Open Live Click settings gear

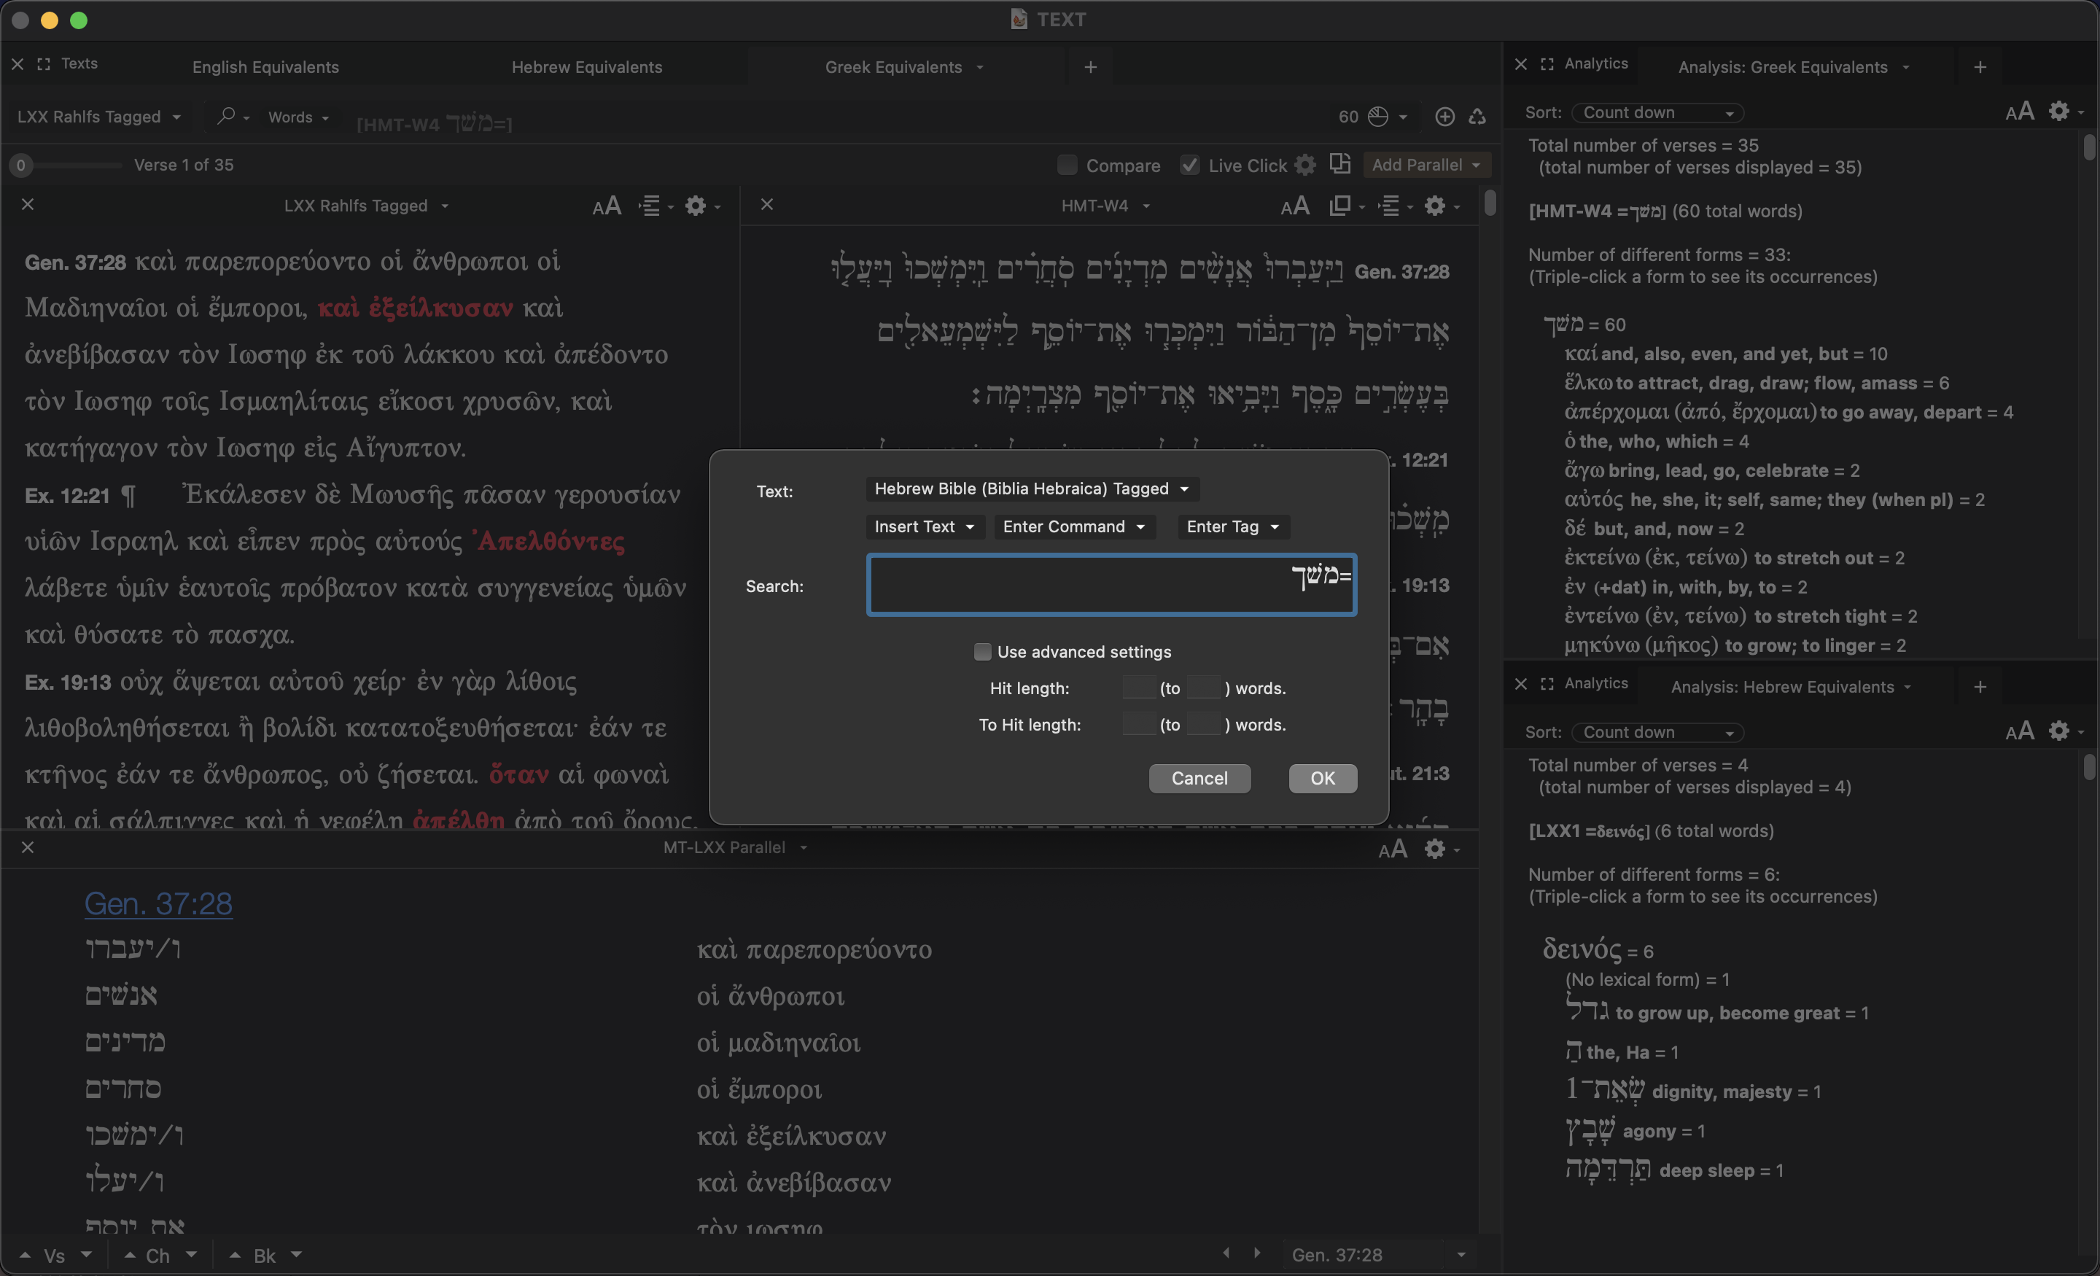1304,165
